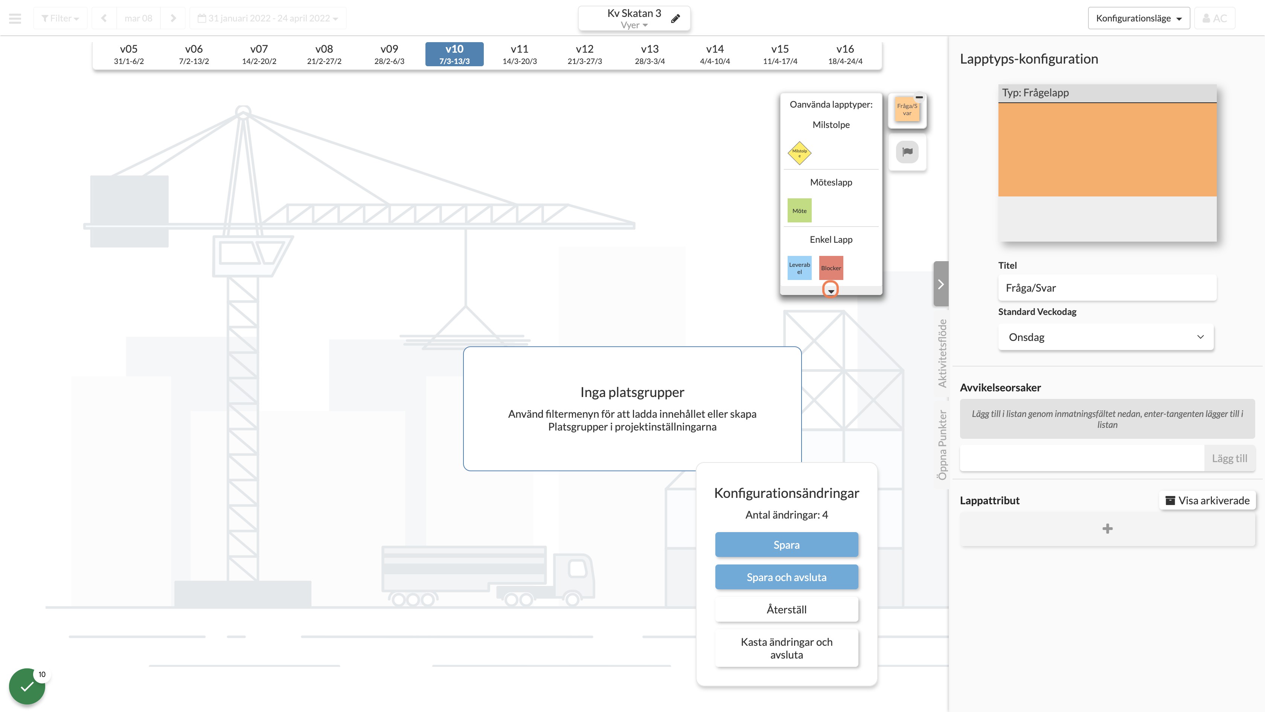Pick the blue Leverabel note
The width and height of the screenshot is (1265, 712).
(x=799, y=268)
